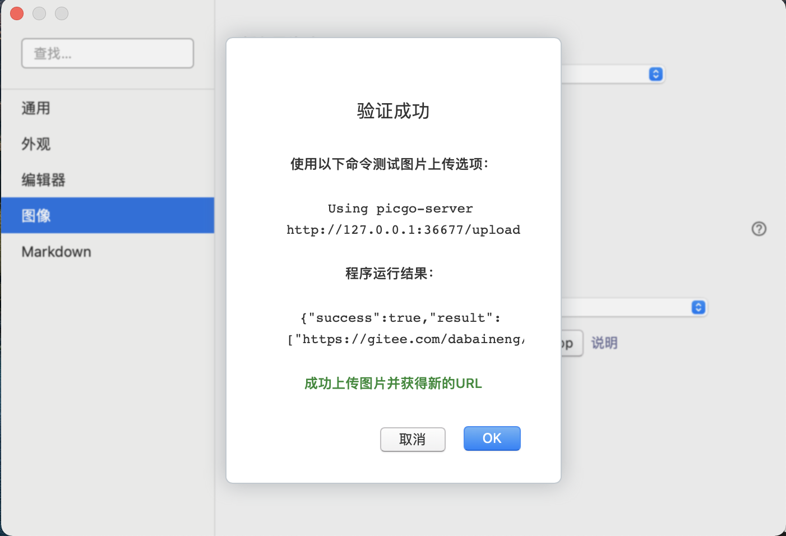The width and height of the screenshot is (786, 536).
Task: Click the gitee.com result URL line
Action: click(x=406, y=339)
